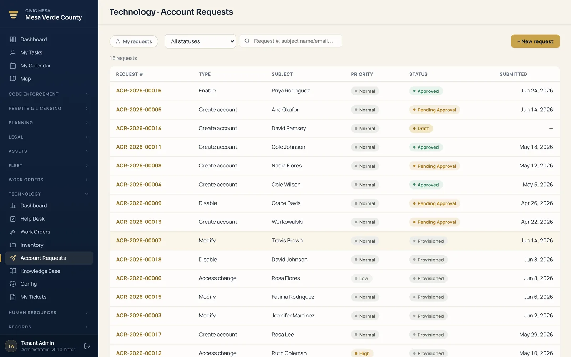Open Knowledge Base book icon

(13, 271)
